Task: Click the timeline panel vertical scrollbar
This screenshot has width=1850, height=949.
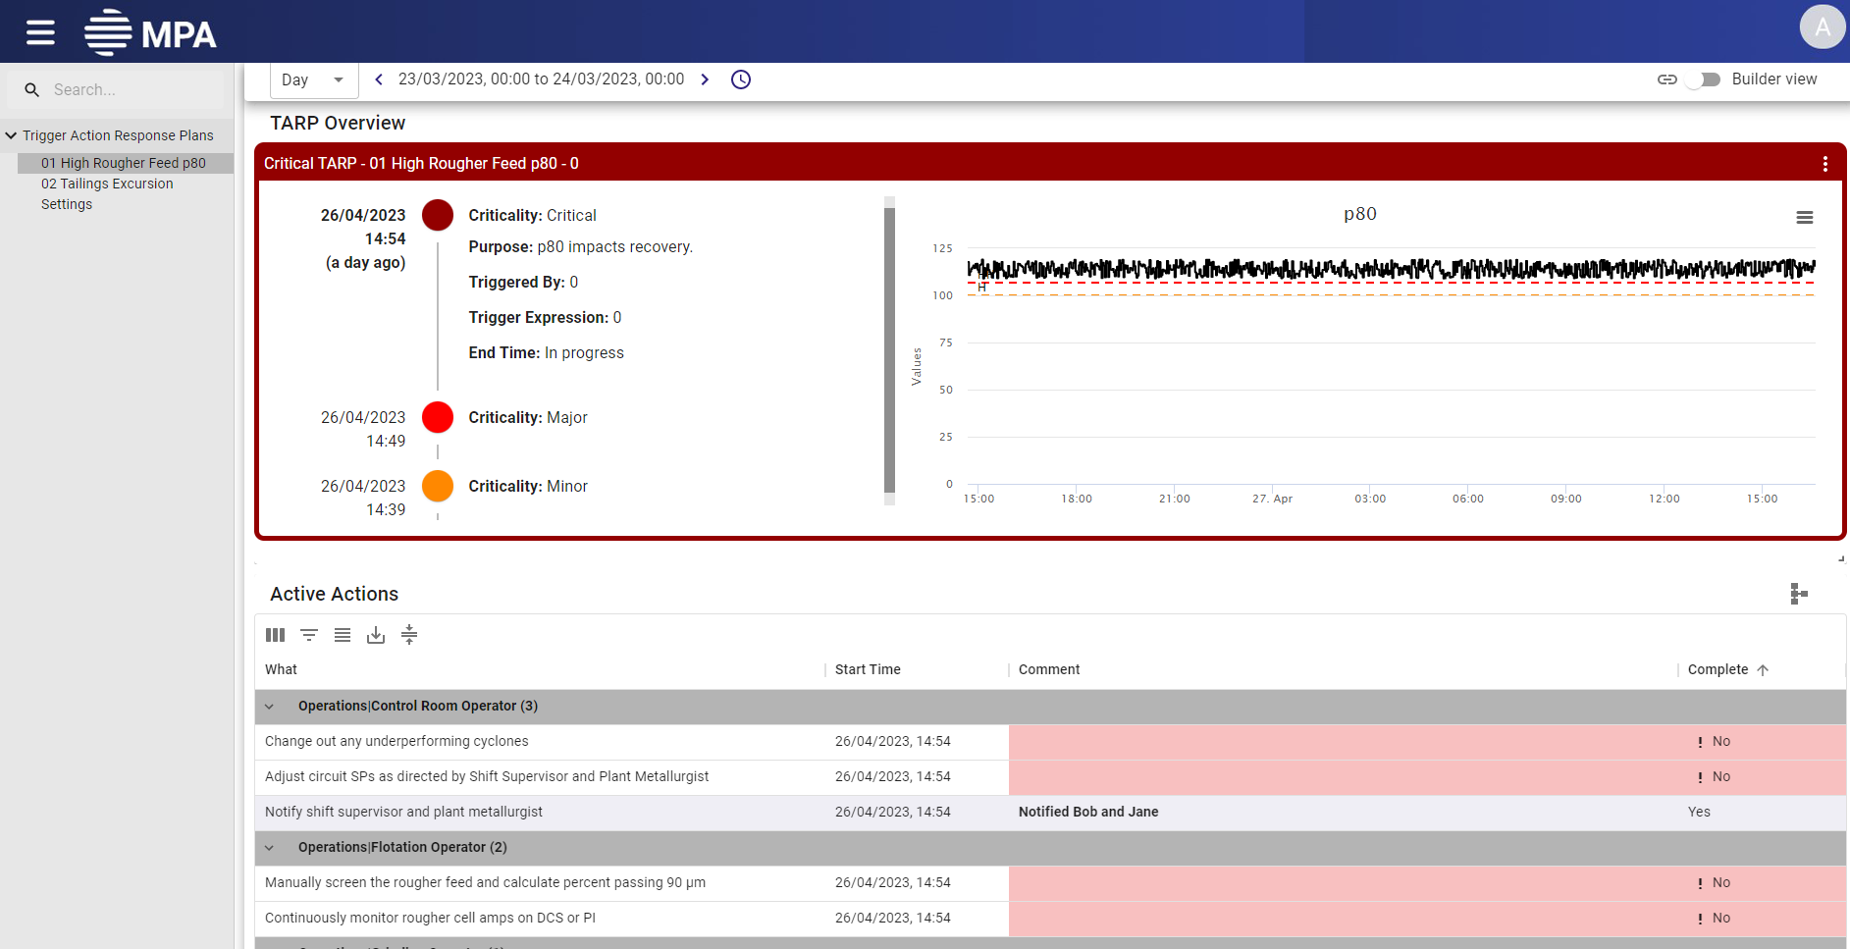Action: (889, 349)
